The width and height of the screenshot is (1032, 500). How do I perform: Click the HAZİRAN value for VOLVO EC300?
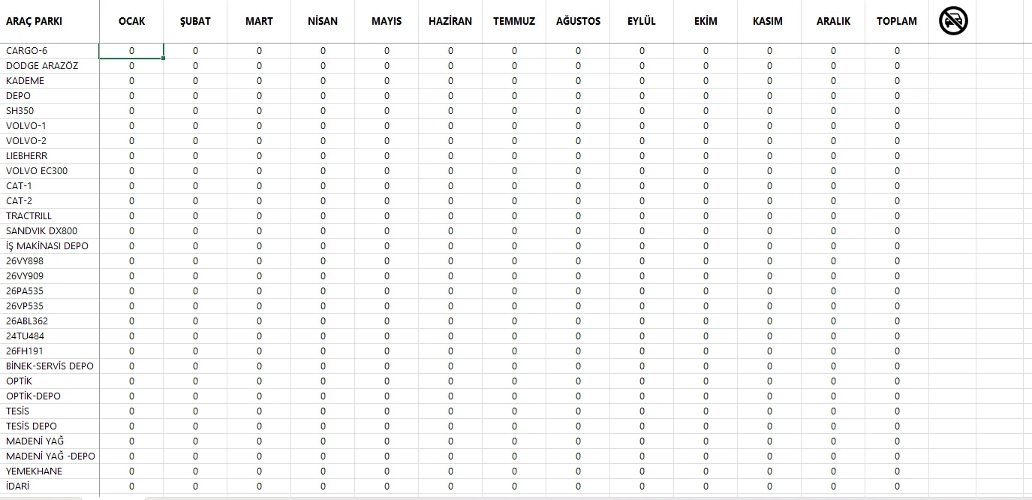click(451, 171)
